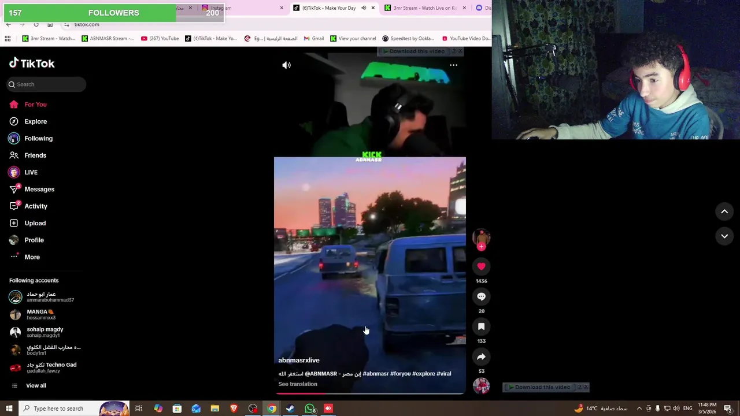740x416 pixels.
Task: Mute the TikTok video with the speaker icon
Action: (x=286, y=65)
